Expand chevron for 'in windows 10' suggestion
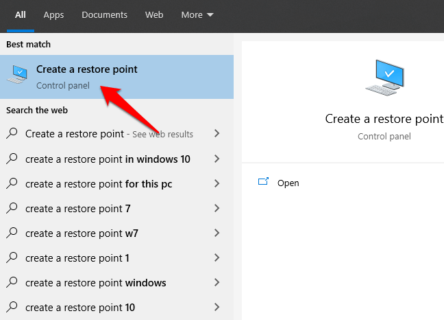 point(217,159)
